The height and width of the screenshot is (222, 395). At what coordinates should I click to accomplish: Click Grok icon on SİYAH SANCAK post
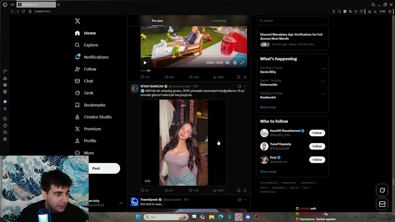239,87
